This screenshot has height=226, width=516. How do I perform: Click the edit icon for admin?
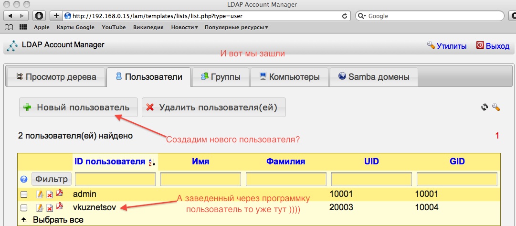tap(40, 194)
